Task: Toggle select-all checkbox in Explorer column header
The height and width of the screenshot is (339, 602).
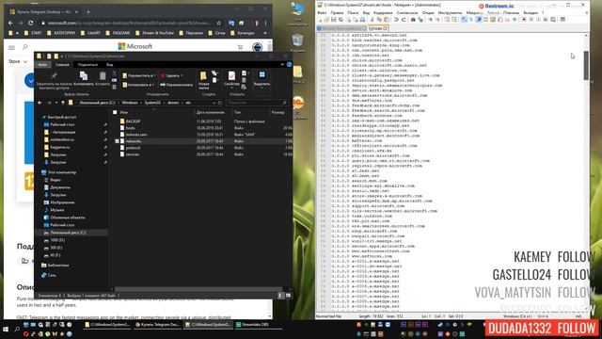Action: coord(115,112)
